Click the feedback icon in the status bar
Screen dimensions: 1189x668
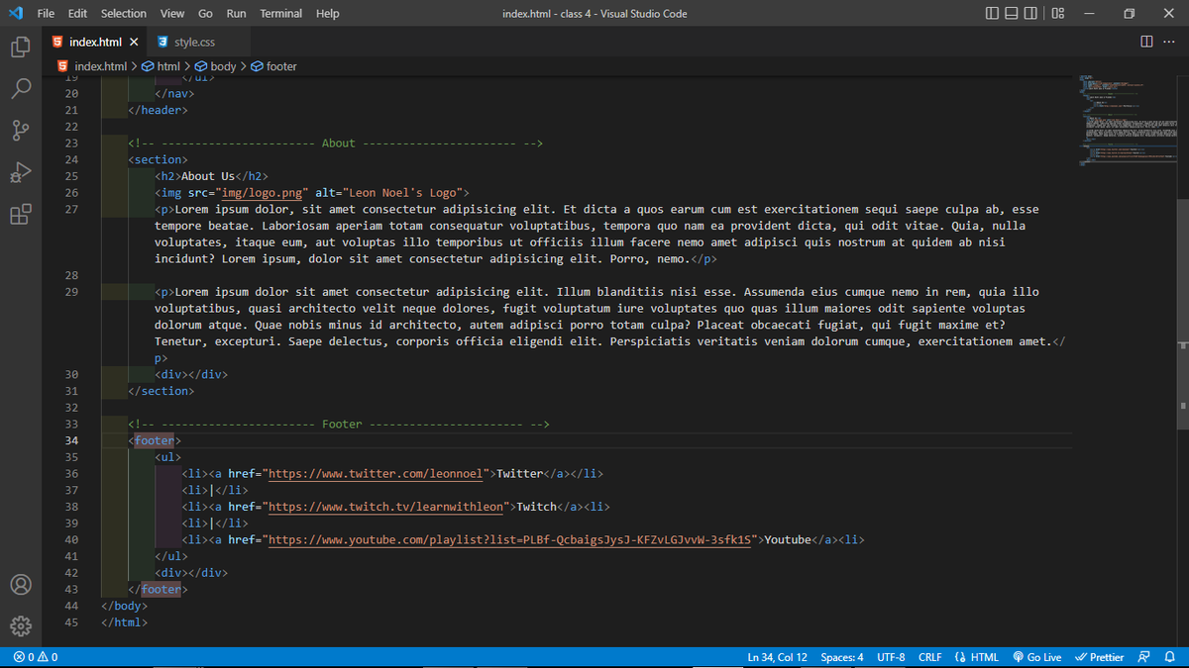click(1144, 657)
